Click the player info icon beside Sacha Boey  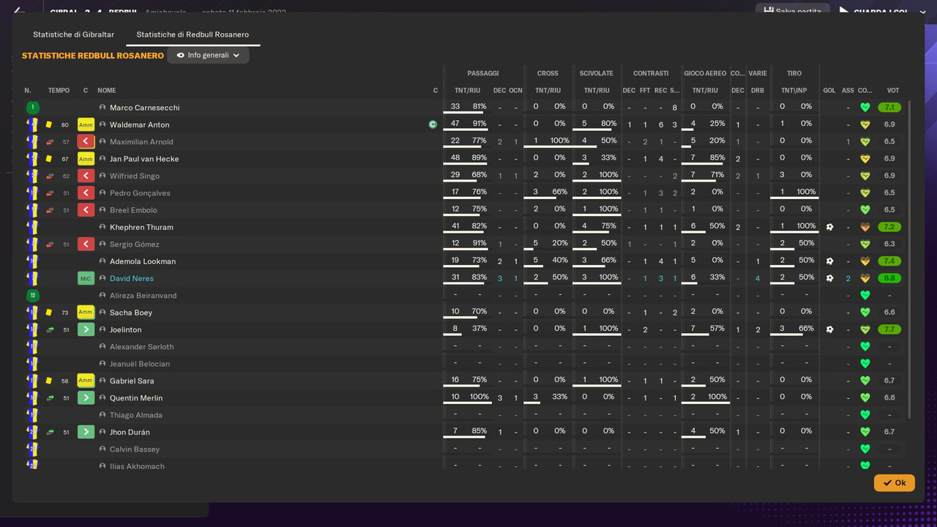pos(102,313)
